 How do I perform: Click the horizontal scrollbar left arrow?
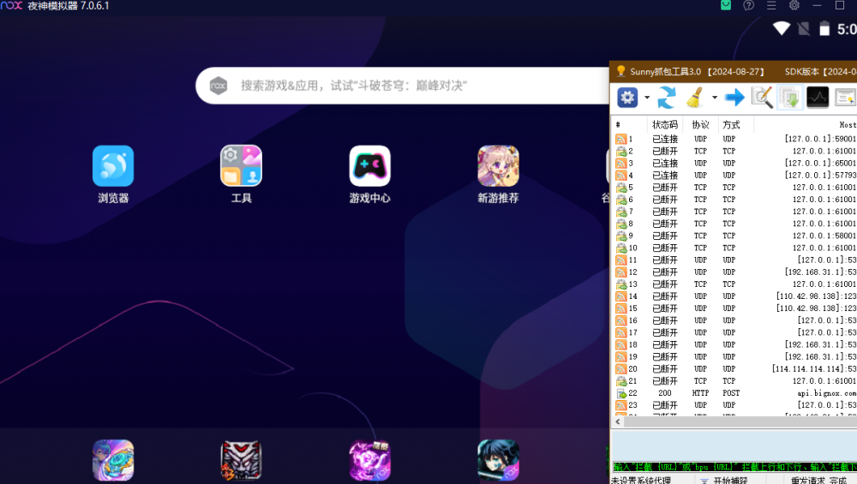pos(618,421)
